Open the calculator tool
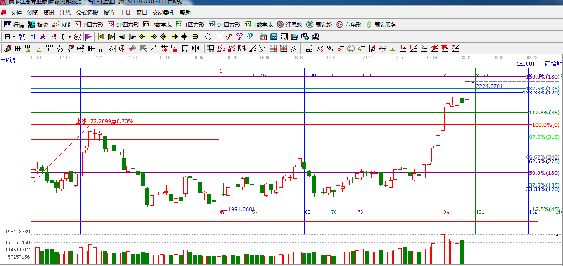This screenshot has height=266, width=563. click(x=274, y=37)
